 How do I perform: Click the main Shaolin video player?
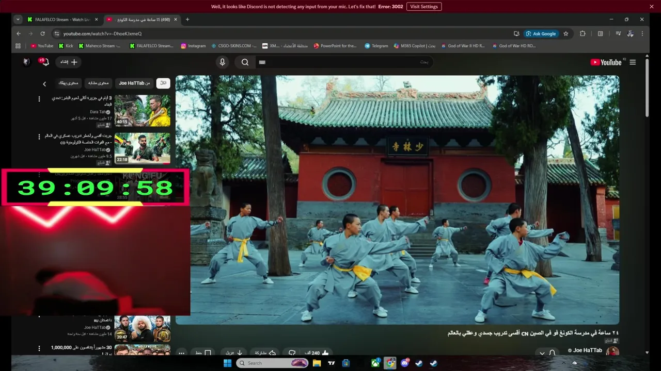397,200
